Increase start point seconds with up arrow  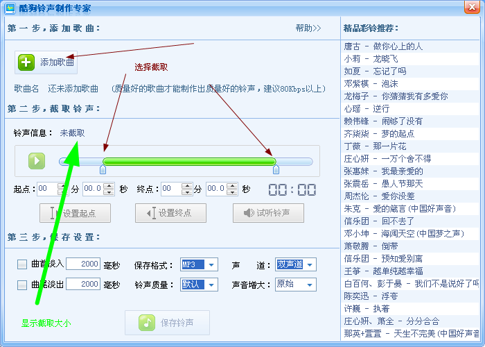109,186
